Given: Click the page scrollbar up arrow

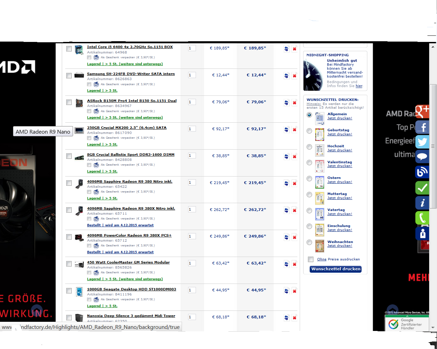Looking at the screenshot, I should [433, 47].
